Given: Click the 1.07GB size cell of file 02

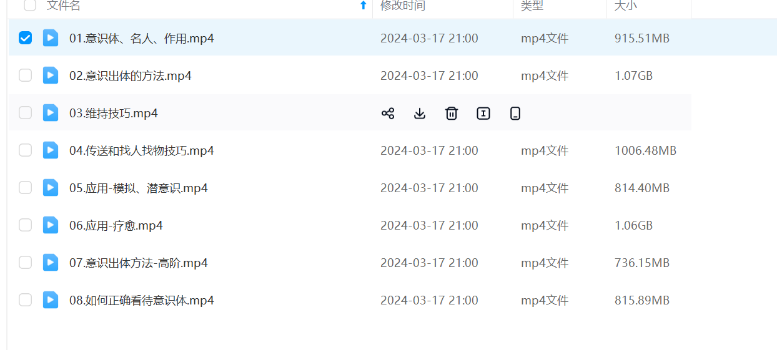Looking at the screenshot, I should [633, 75].
